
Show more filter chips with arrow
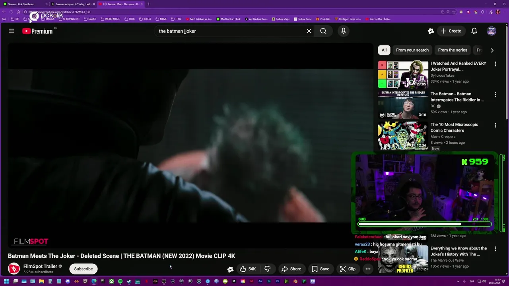coord(492,50)
